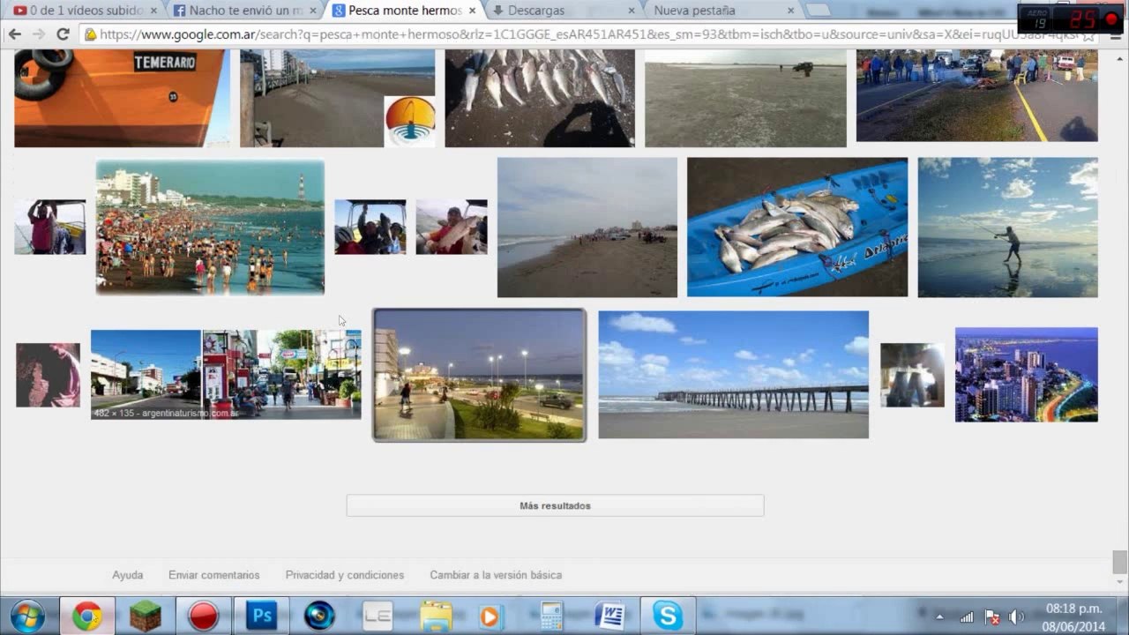Open the long pier over beach image
1129x635 pixels.
(x=734, y=374)
